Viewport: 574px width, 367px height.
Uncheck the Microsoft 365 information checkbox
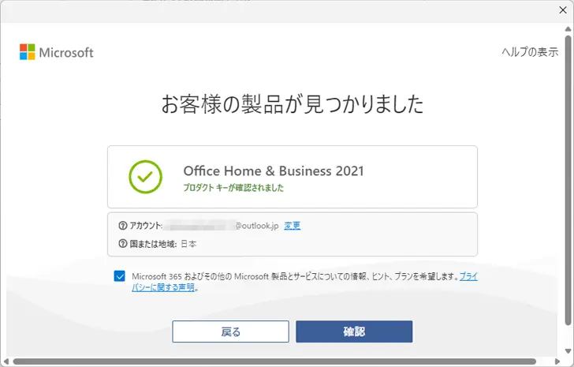click(119, 276)
